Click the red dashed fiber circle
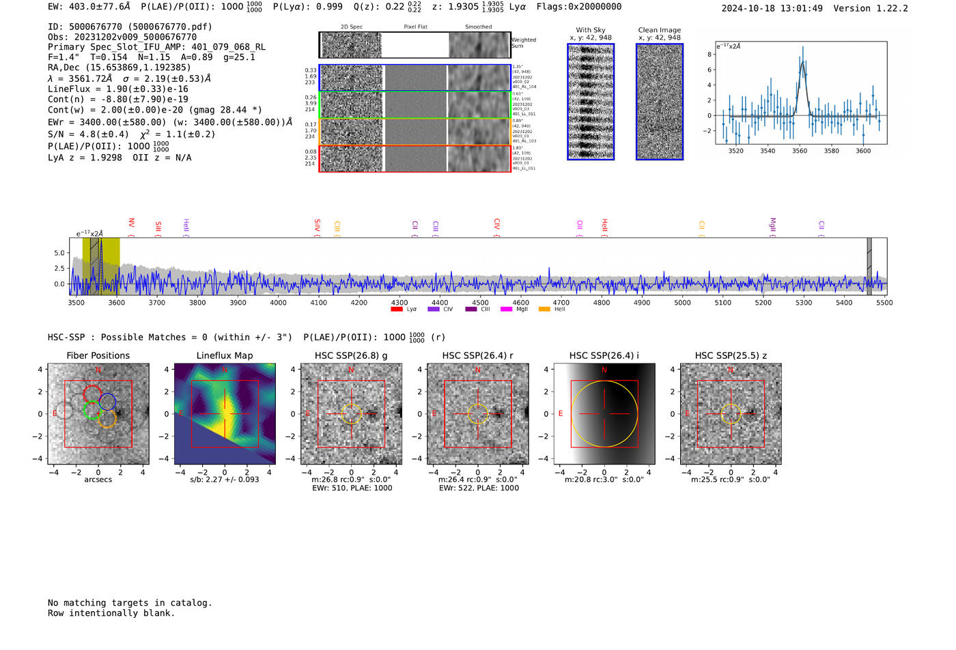Image resolution: width=956 pixels, height=650 pixels. pyautogui.click(x=92, y=394)
